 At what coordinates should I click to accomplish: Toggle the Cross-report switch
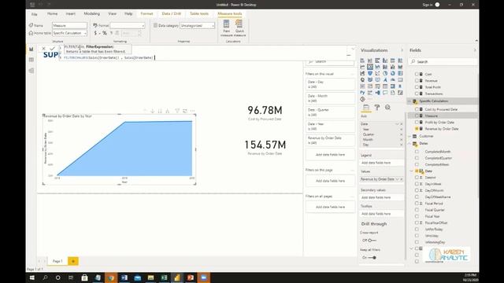pyautogui.click(x=372, y=241)
